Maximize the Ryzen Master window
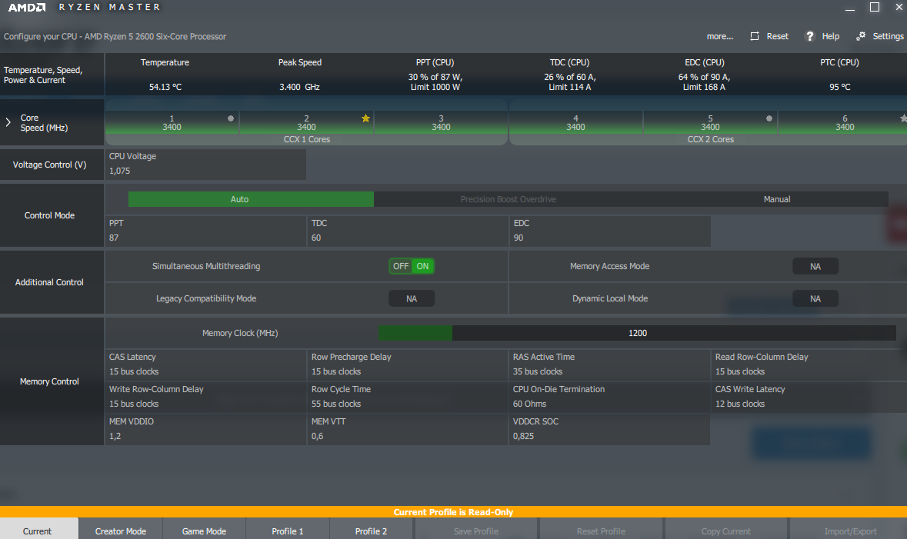Image resolution: width=907 pixels, height=539 pixels. tap(875, 7)
